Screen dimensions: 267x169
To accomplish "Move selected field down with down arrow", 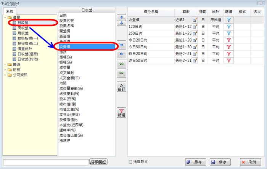I will point(121,23).
